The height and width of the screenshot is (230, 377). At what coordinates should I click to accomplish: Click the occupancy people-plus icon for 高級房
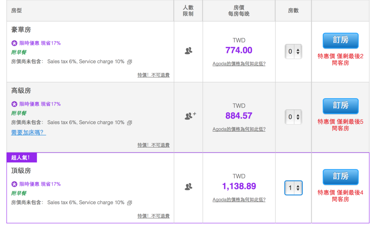point(190,116)
